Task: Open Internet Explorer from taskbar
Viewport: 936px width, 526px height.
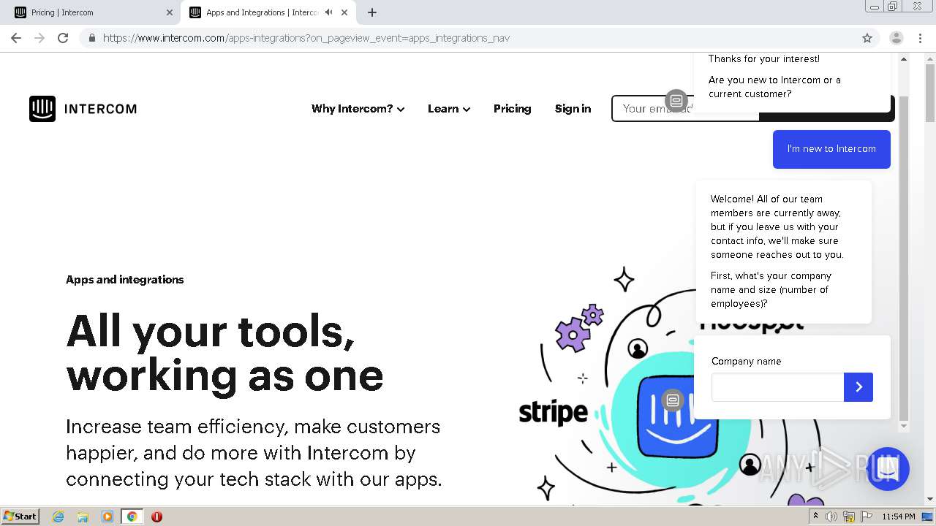Action: [x=58, y=517]
